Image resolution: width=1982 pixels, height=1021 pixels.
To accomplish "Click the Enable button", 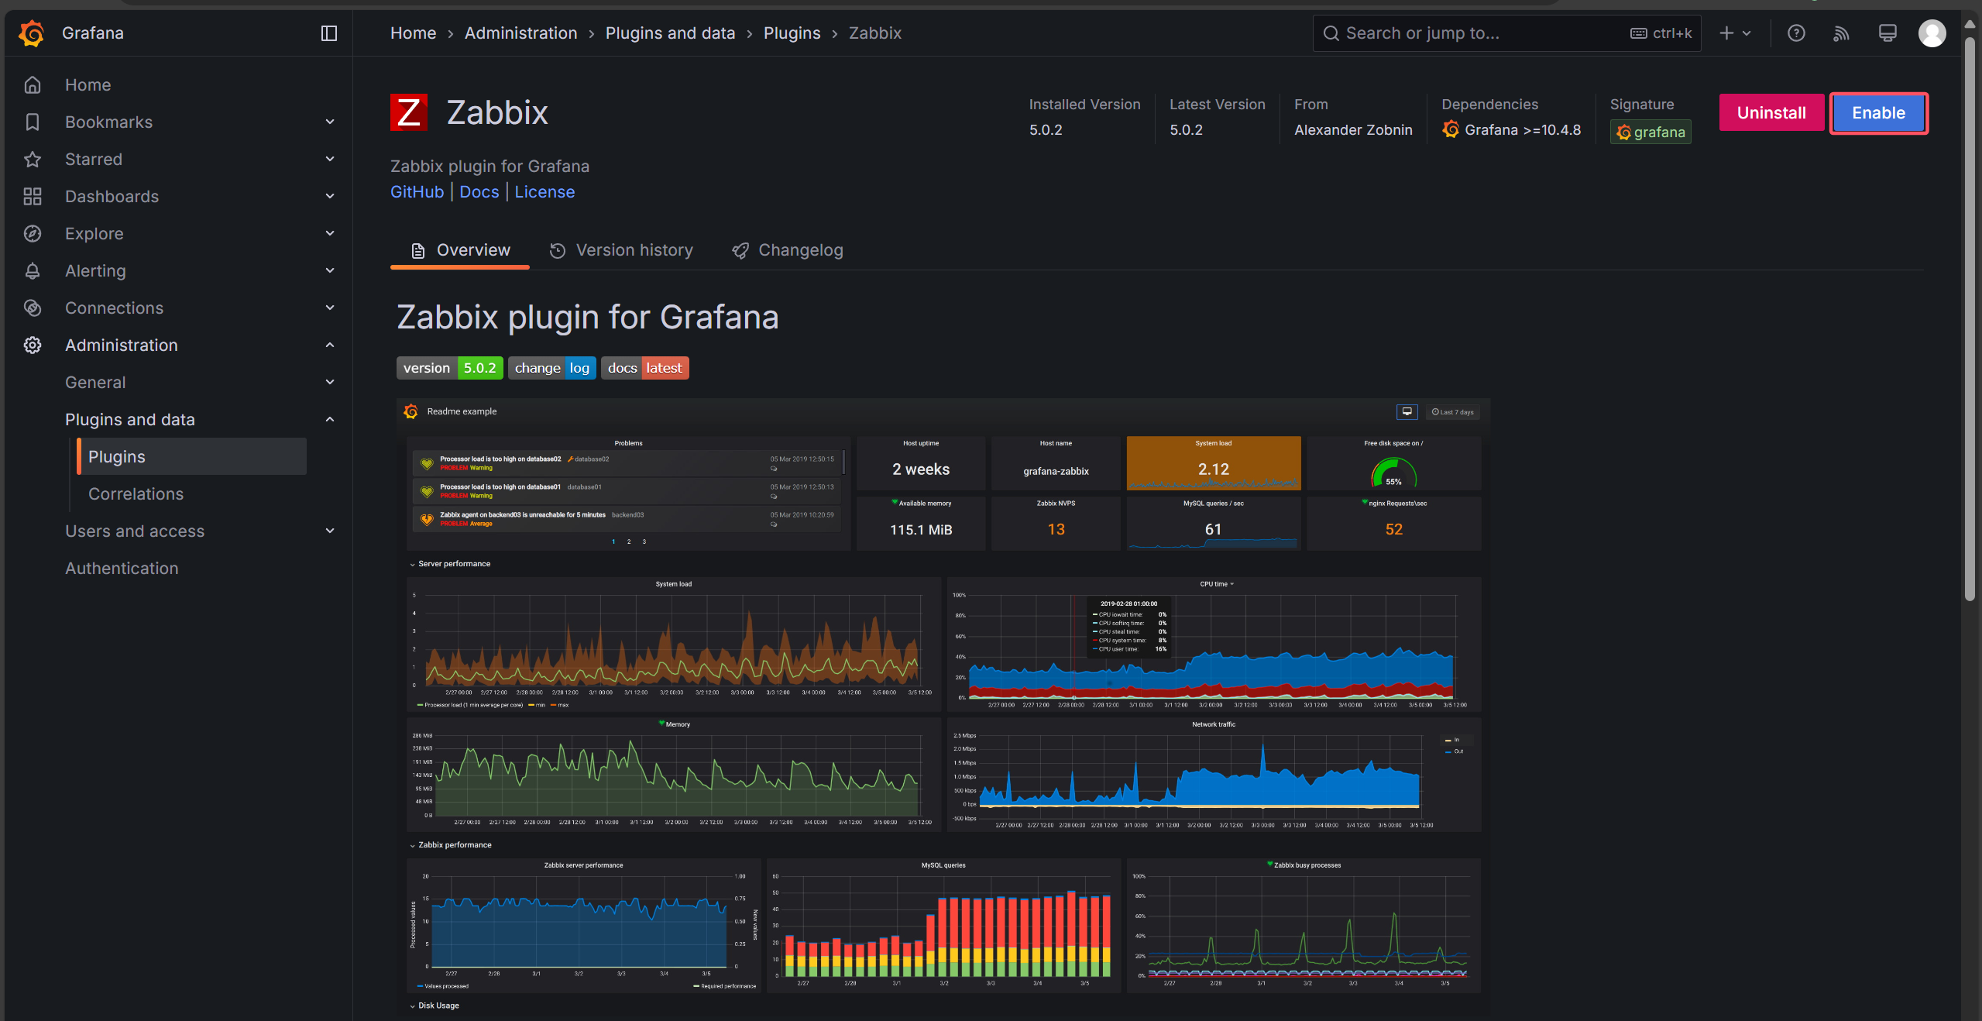I will click(1878, 113).
